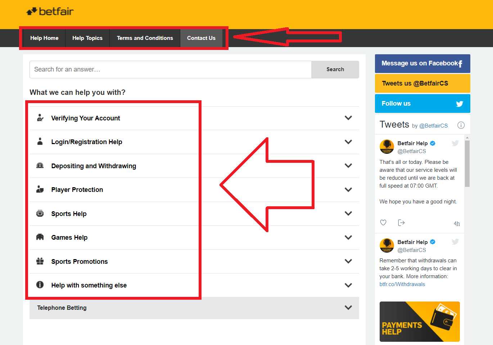This screenshot has width=493, height=345.
Task: Click Games Help label
Action: tap(69, 238)
